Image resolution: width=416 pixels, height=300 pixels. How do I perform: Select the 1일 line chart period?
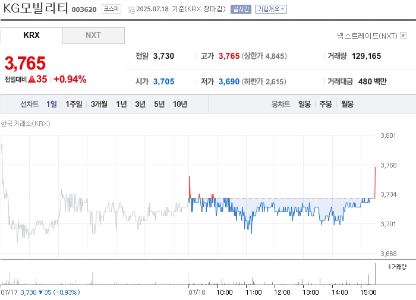point(52,104)
